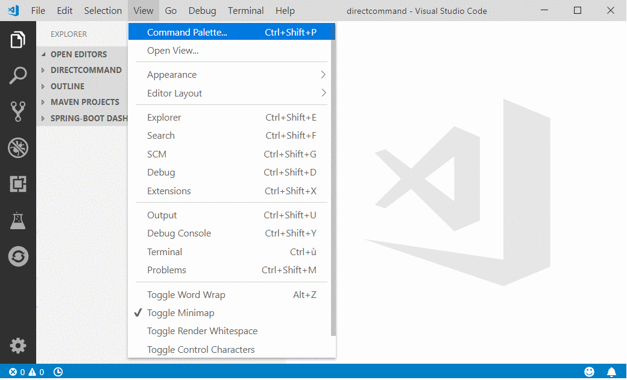Expand the OUTLINE section

tap(82, 86)
